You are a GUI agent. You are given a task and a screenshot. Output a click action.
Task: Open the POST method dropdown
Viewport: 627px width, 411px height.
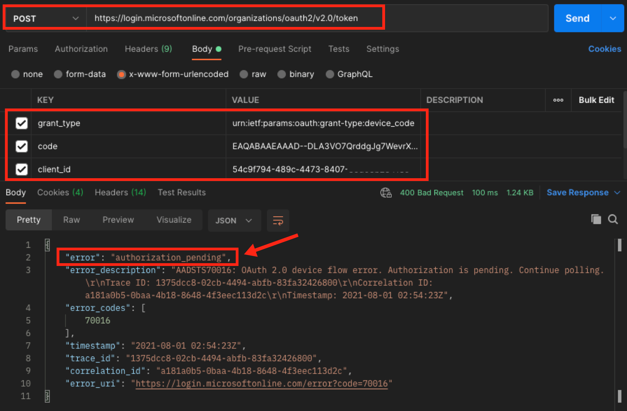(46, 18)
